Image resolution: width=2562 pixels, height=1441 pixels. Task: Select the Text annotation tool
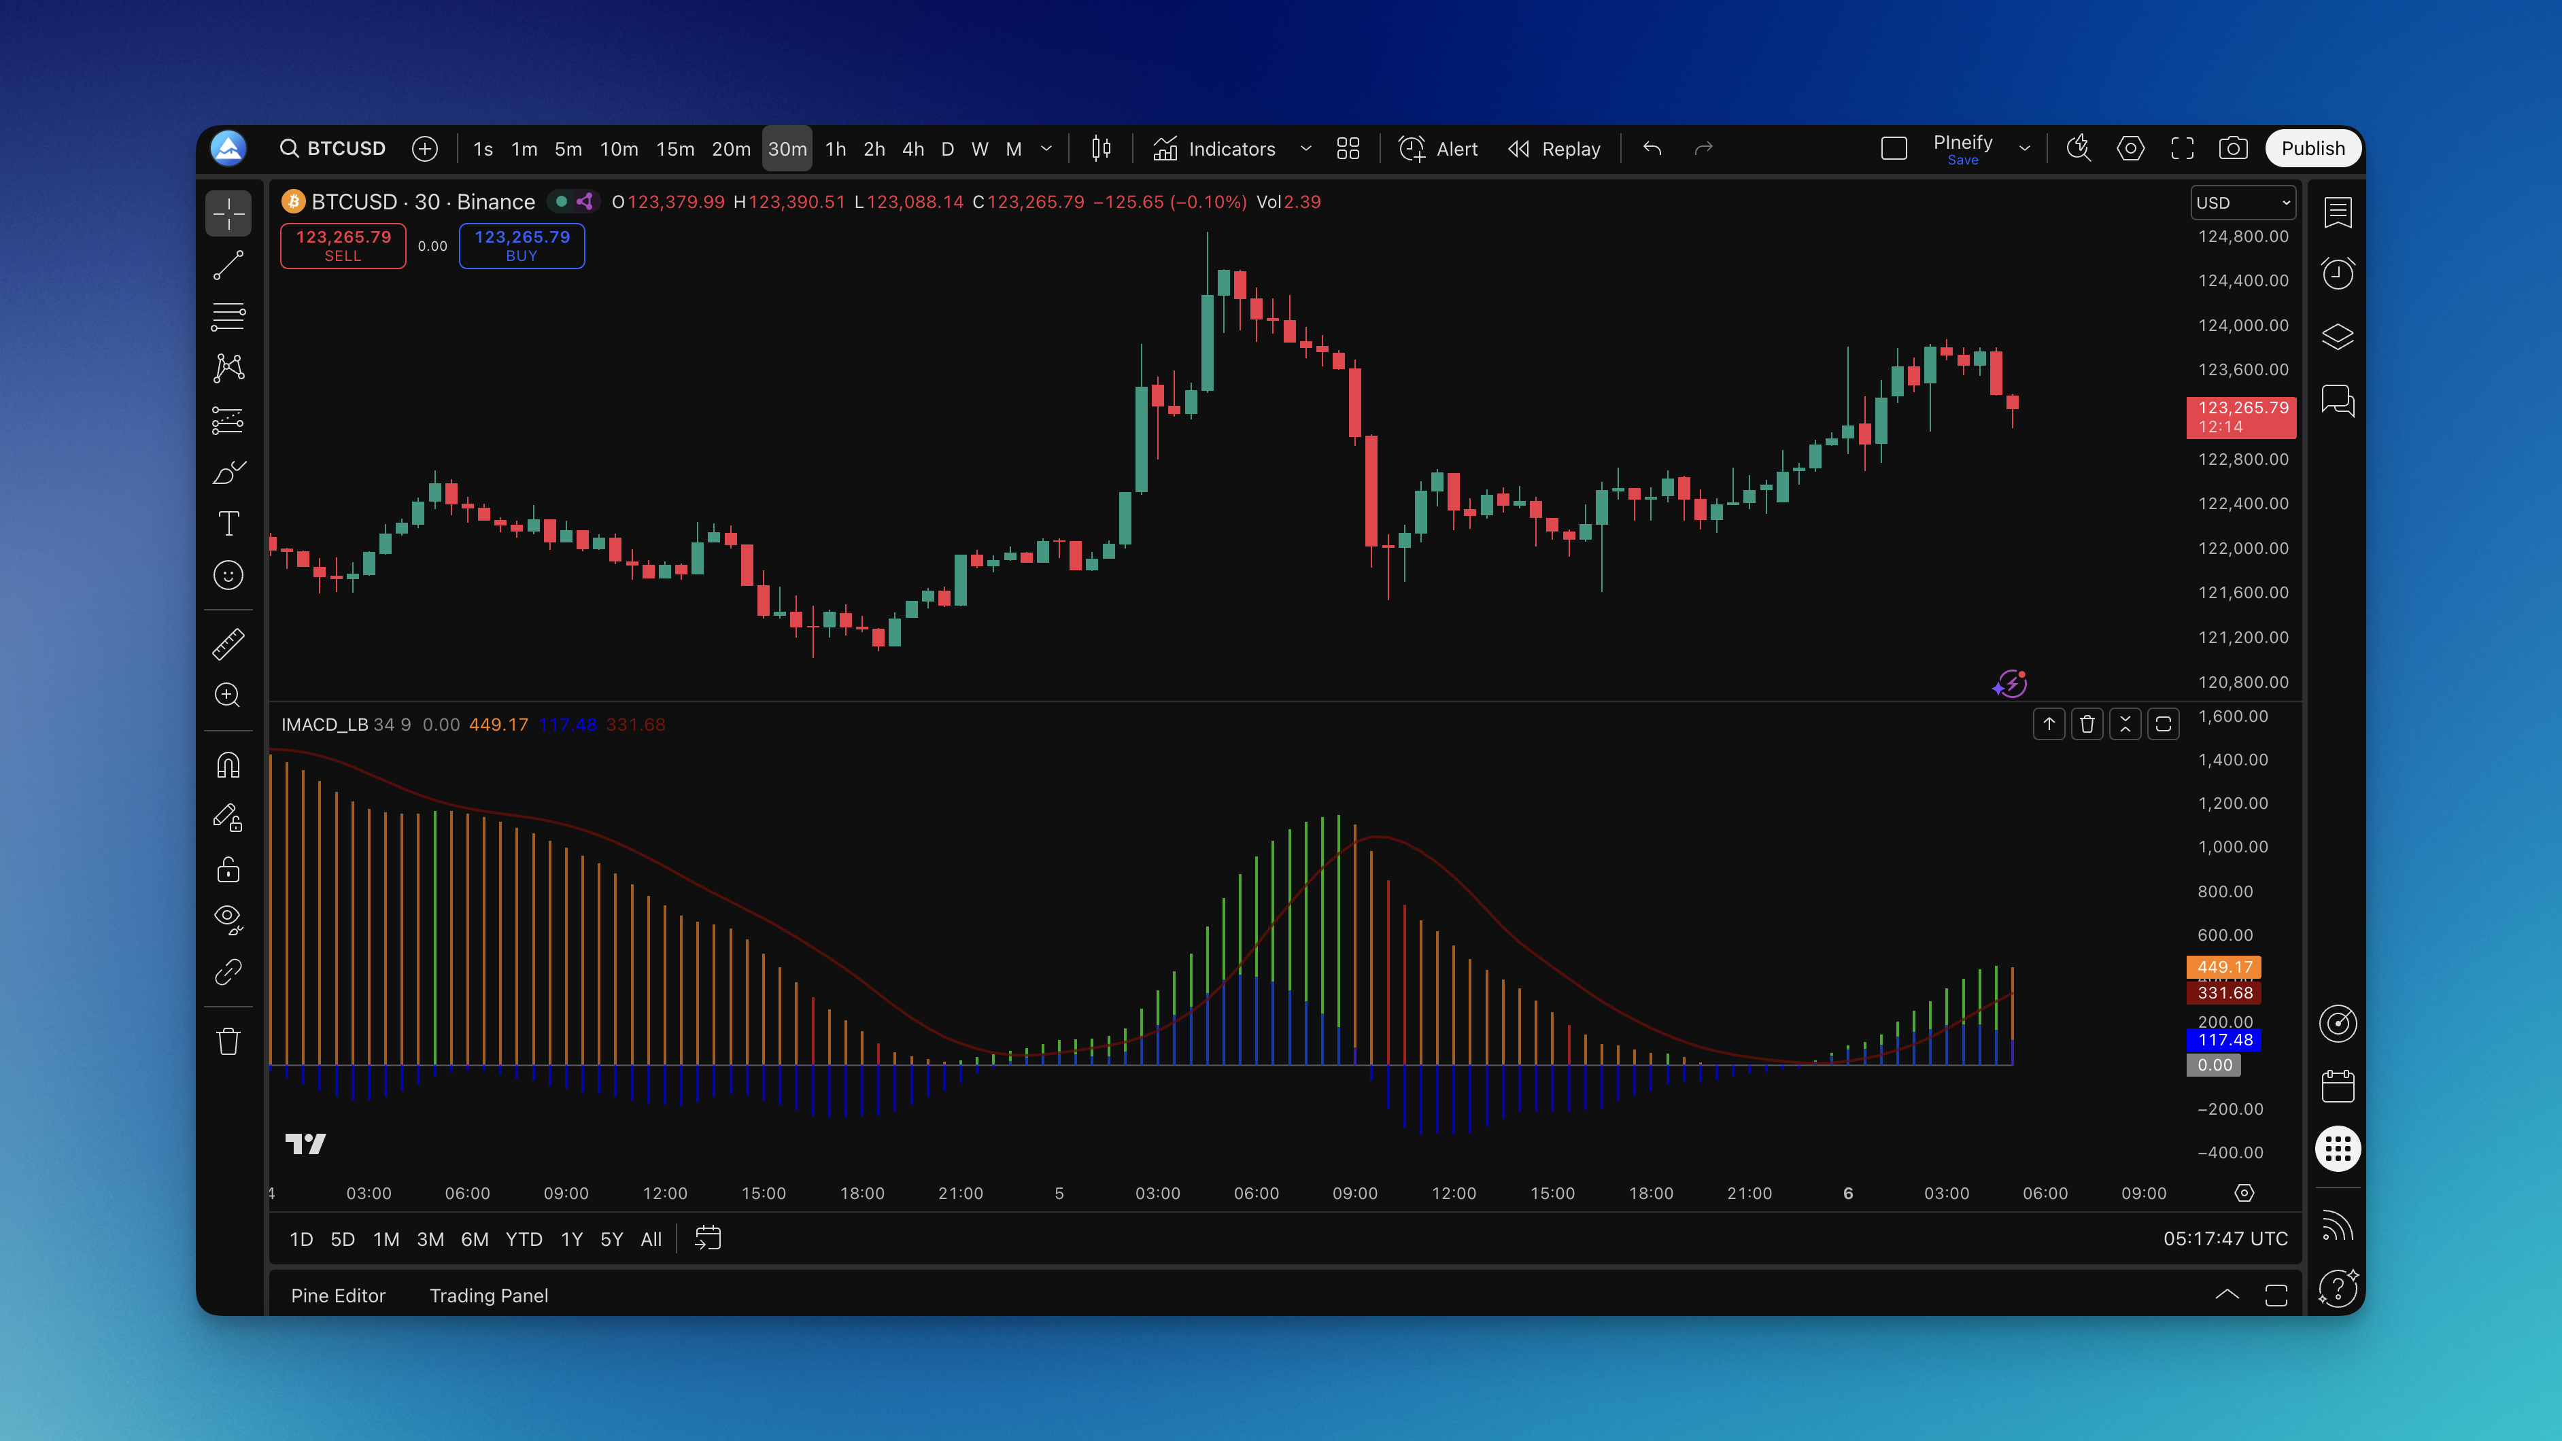point(228,523)
